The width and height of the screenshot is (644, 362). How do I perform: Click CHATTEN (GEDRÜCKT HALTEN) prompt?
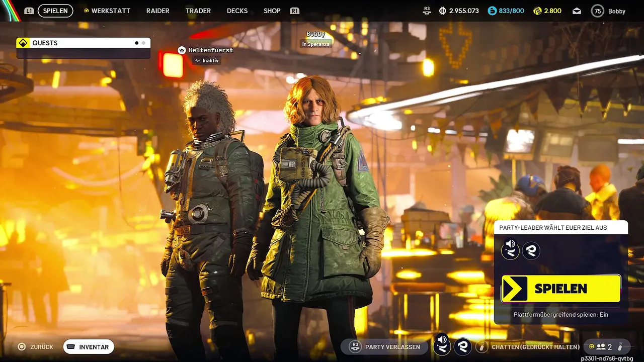[x=535, y=347]
